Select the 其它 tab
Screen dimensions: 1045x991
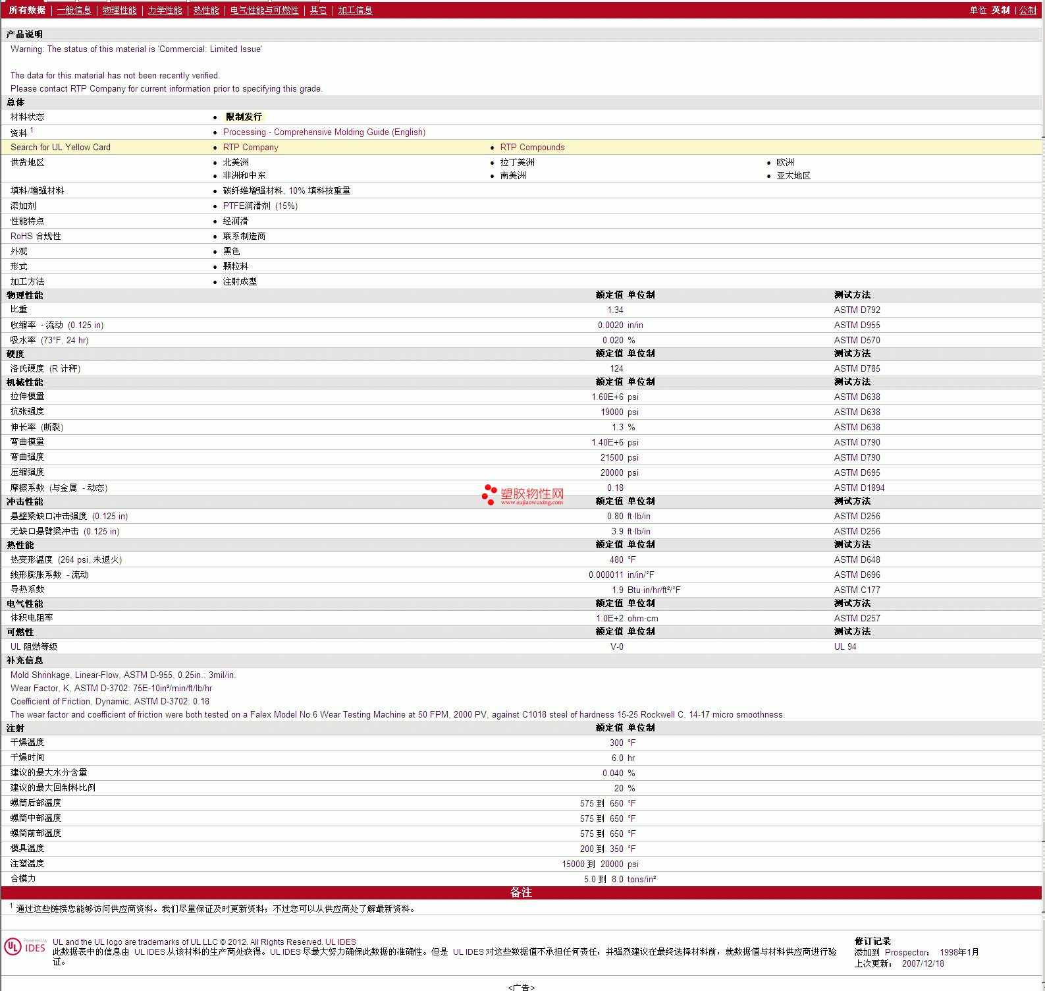[x=318, y=11]
